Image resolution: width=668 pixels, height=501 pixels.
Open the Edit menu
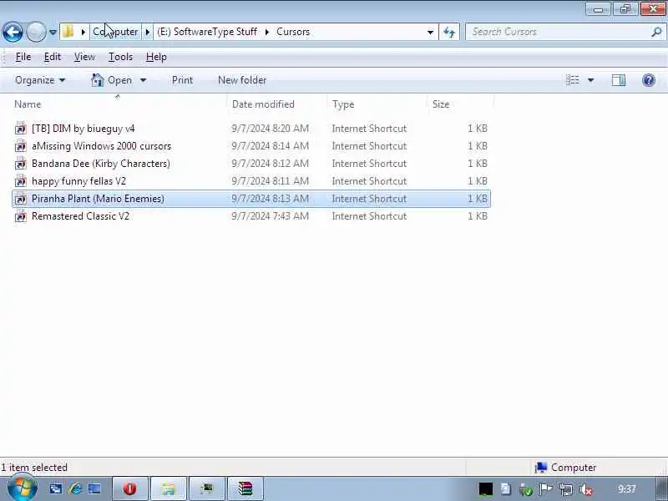(53, 57)
